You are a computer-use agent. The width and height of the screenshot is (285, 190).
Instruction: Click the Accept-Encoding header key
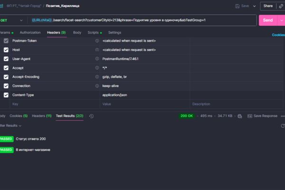[26, 77]
